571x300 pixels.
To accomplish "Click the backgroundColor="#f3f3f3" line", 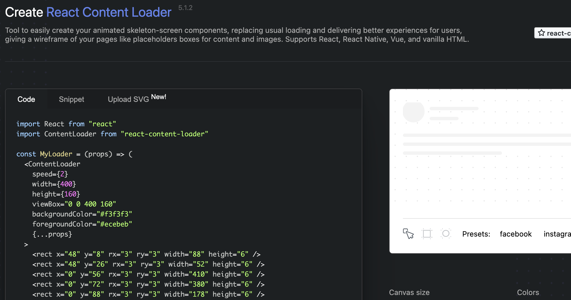I will pos(82,214).
